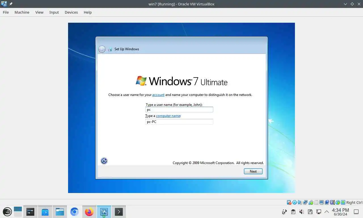Click the recording status icon
Screen dimensions: 363x218
pos(327,202)
